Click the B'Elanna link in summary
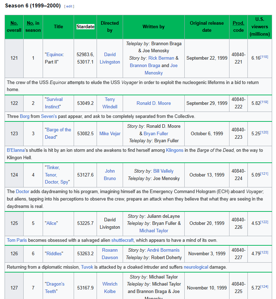 click(16, 150)
